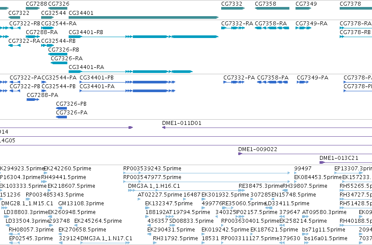Screen dimensions: 372x245
Task: Click protein feature CG7358-PA
Action: (272, 82)
